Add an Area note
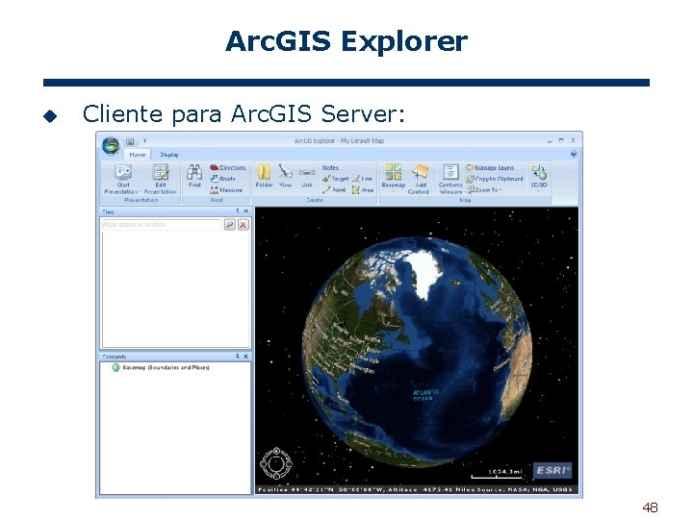The width and height of the screenshot is (693, 519). point(363,189)
